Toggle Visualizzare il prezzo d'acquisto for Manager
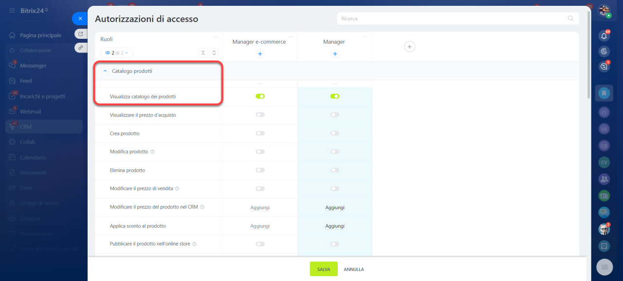Screen dimensions: 623x281 coord(334,115)
